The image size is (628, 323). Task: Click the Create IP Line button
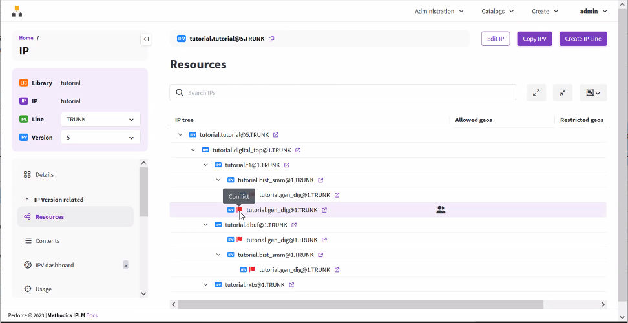(x=583, y=39)
